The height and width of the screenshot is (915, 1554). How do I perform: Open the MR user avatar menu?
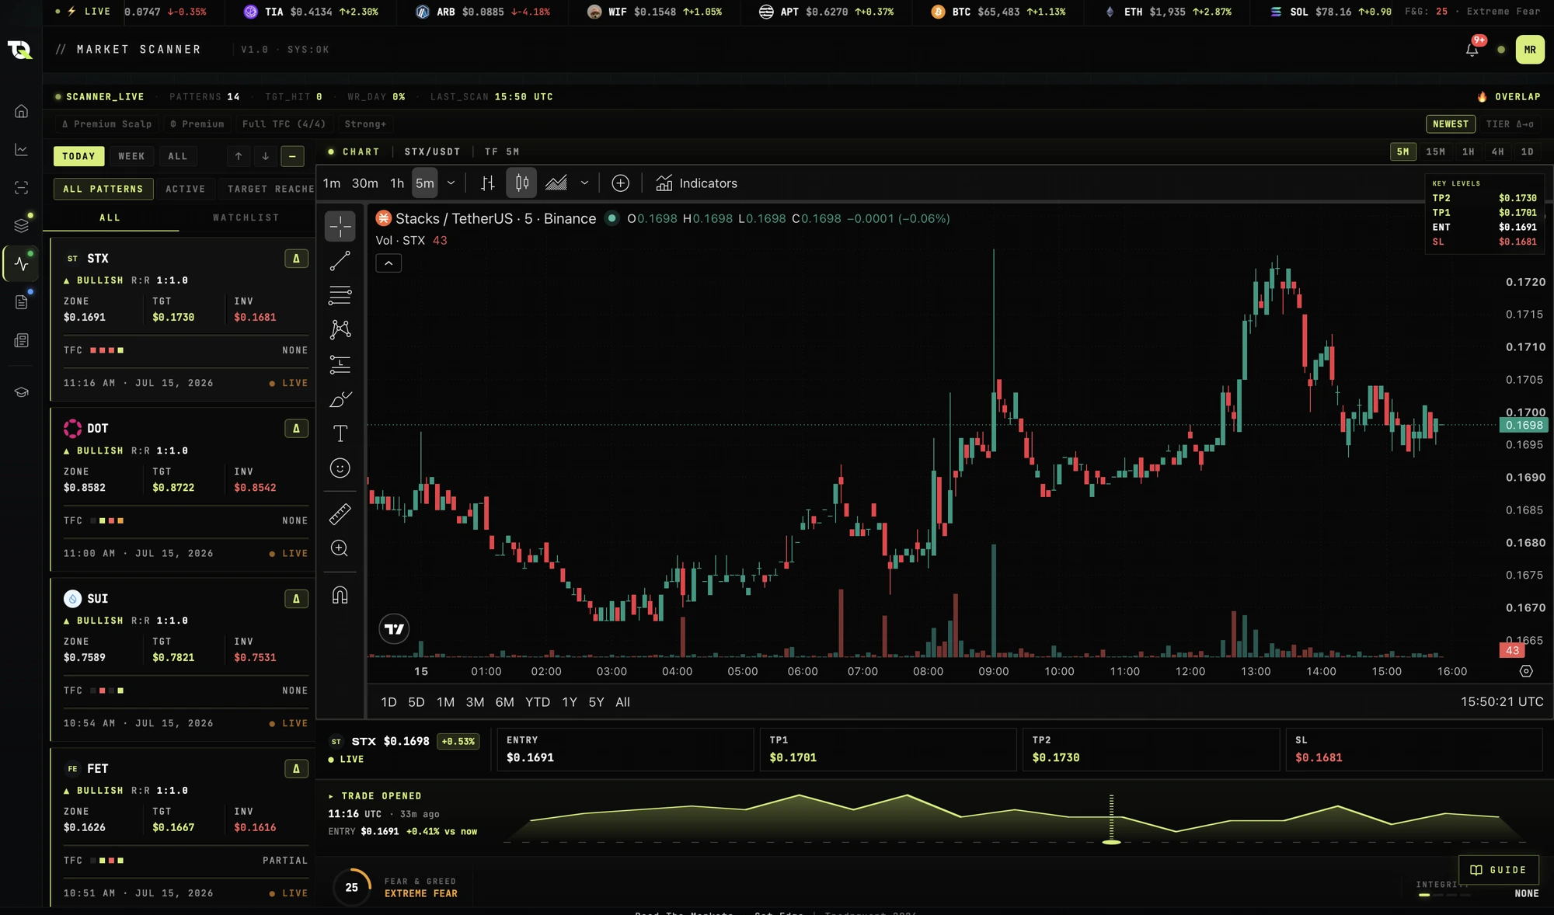coord(1529,50)
